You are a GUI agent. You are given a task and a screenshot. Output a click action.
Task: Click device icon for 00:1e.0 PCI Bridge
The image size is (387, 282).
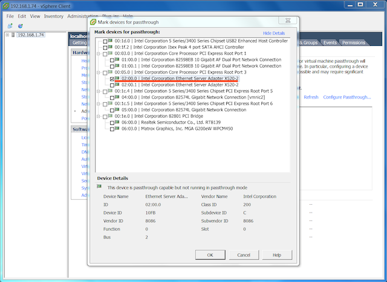coord(110,116)
